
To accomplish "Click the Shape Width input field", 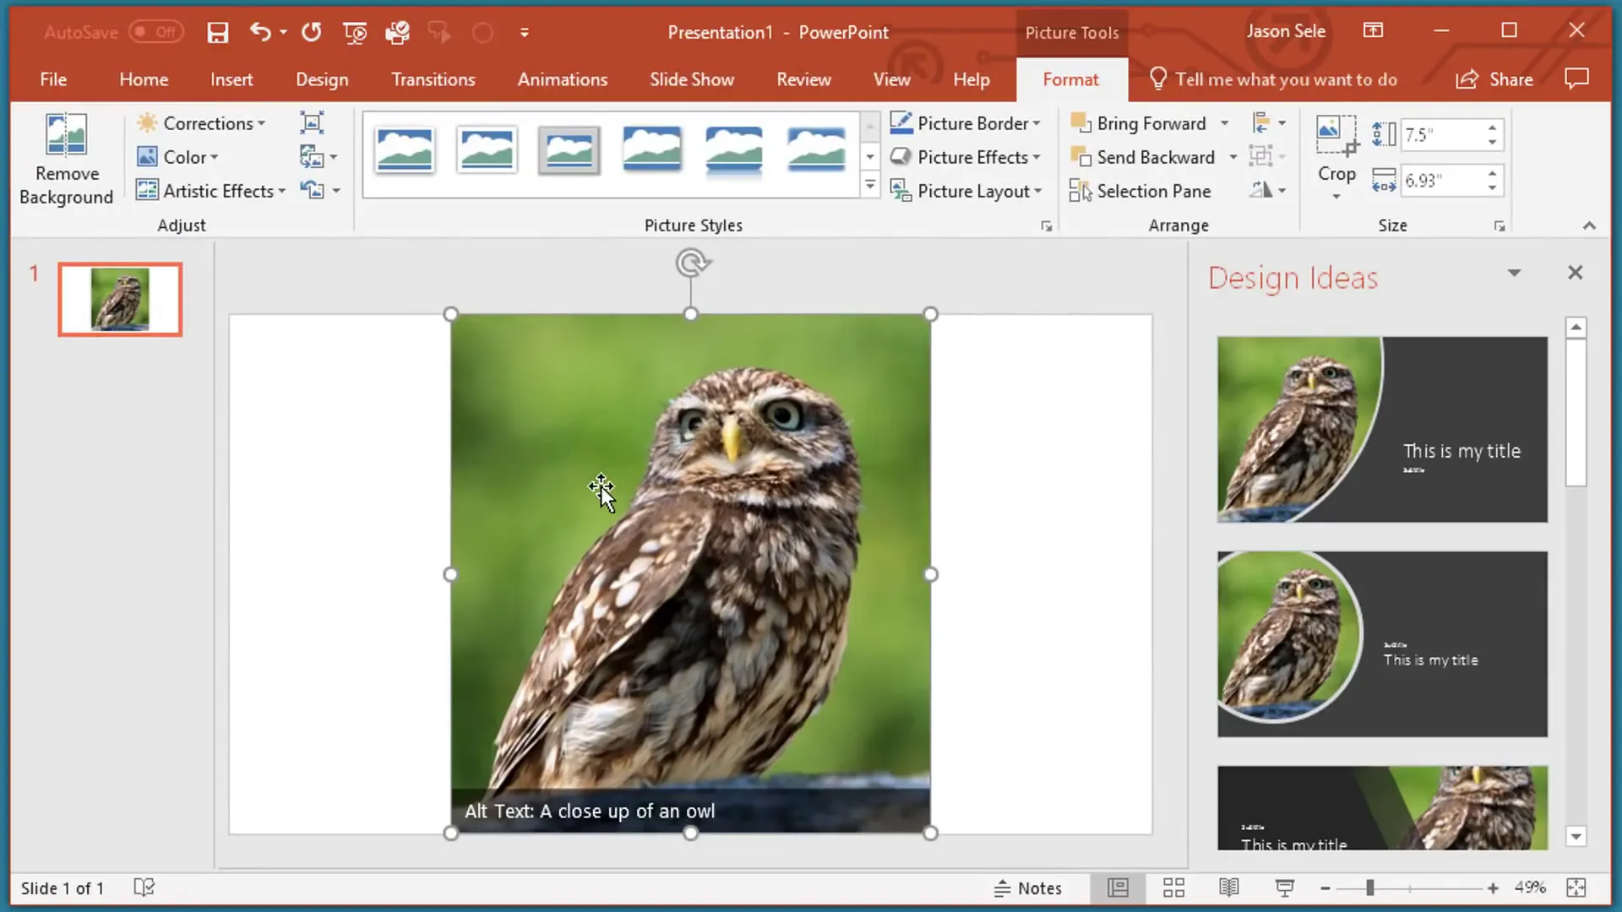I will 1441,181.
